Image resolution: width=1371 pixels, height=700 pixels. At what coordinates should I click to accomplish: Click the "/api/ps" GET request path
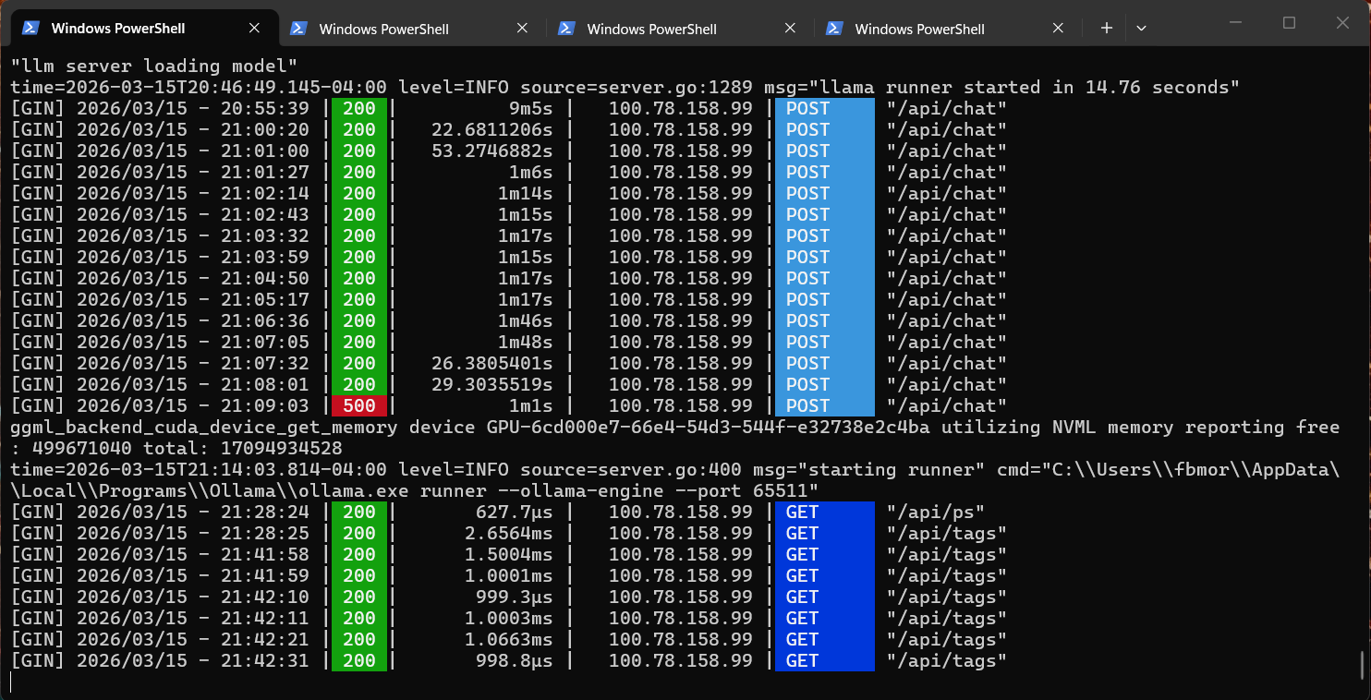tap(935, 512)
